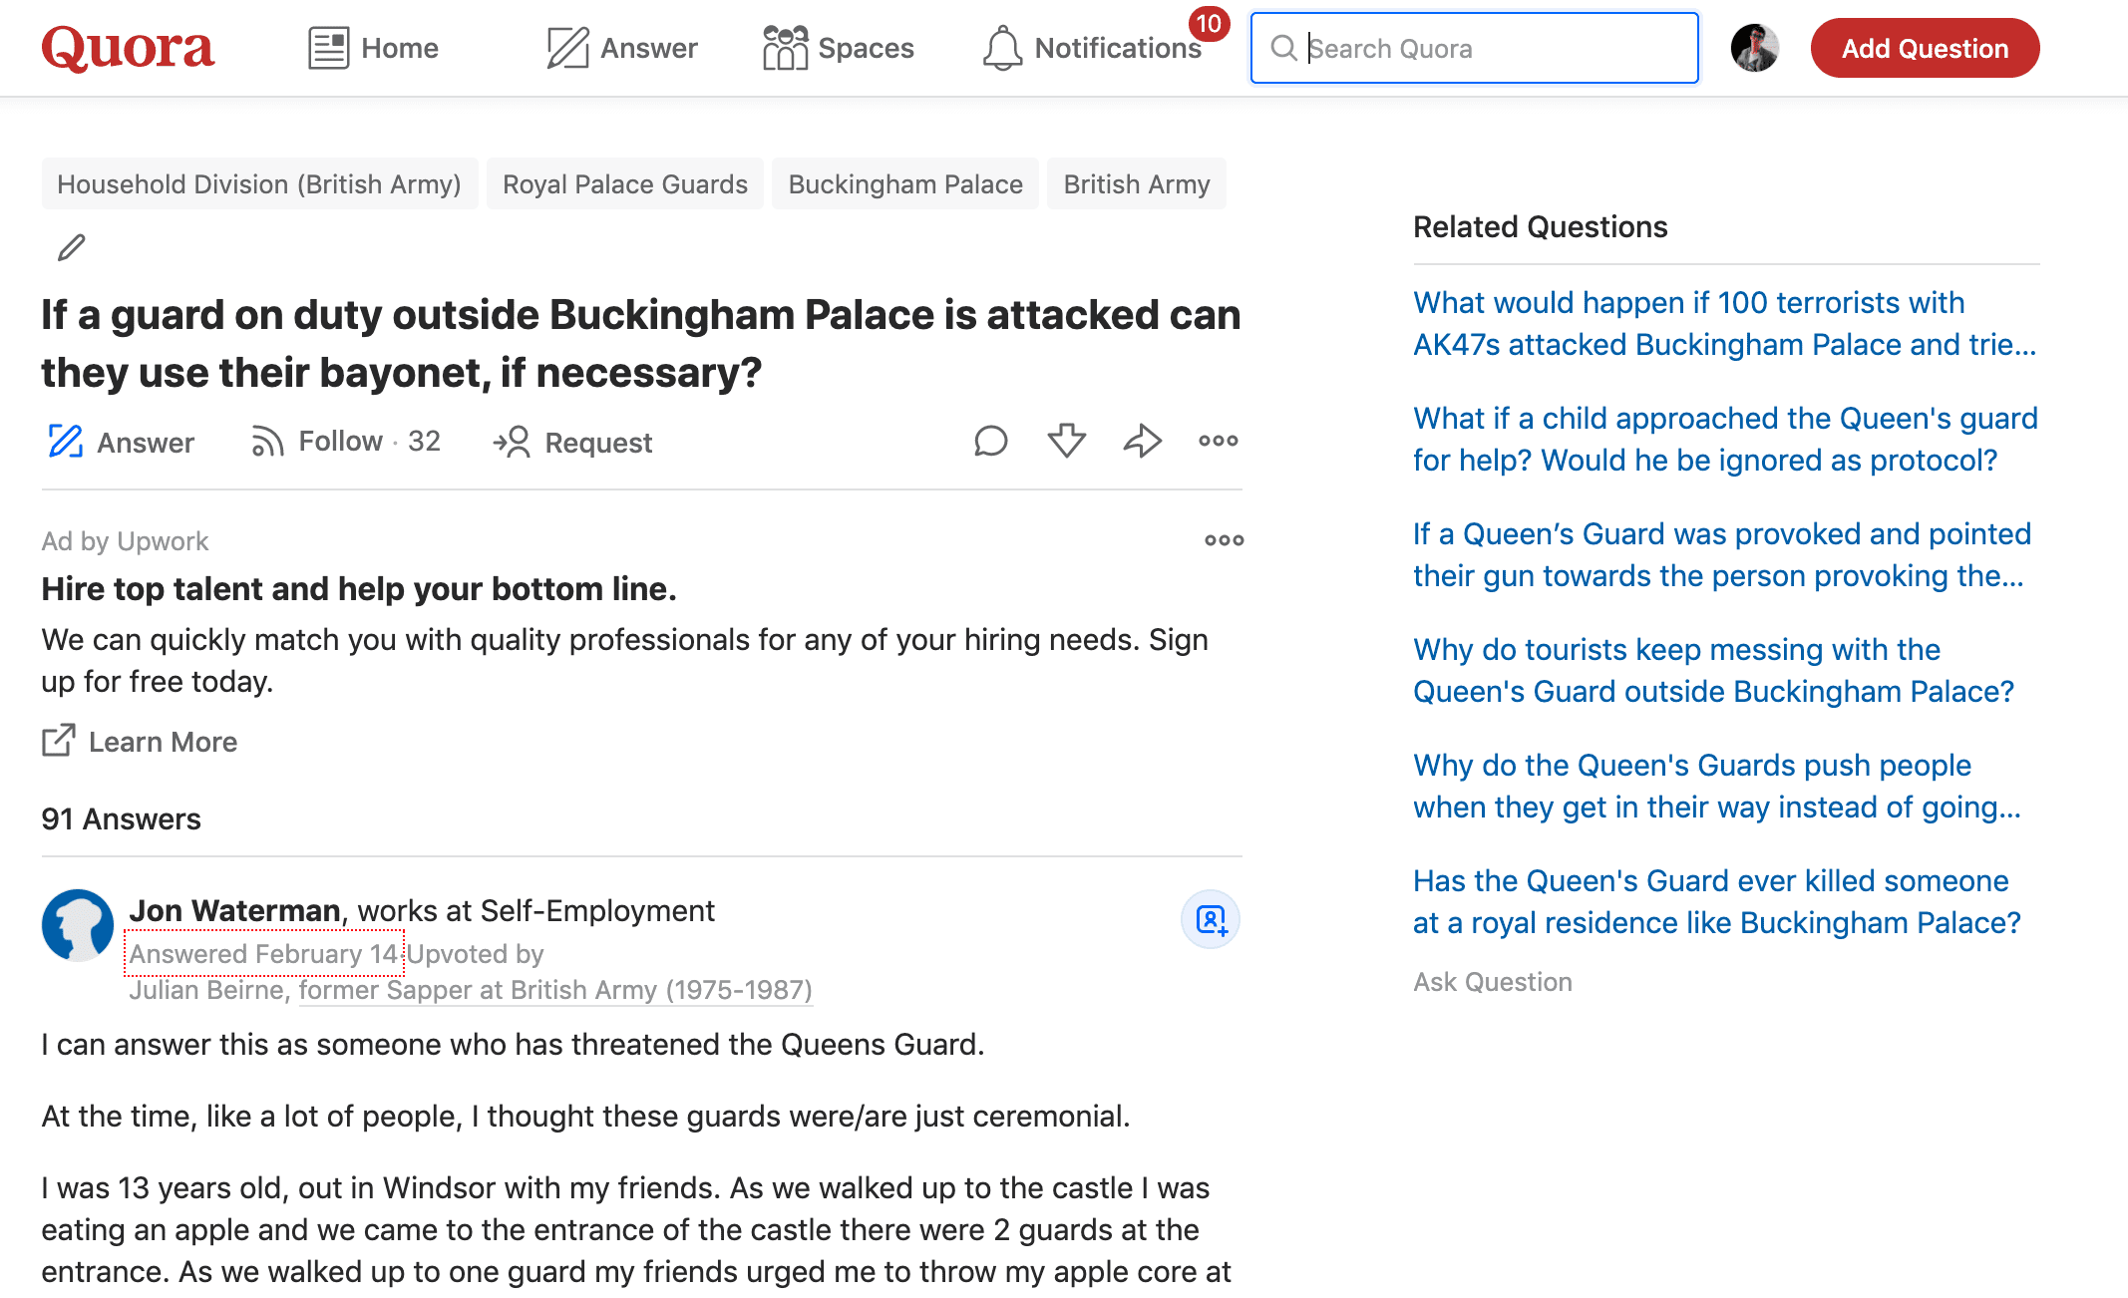
Task: Open question about tourists messing with Guard
Action: coord(1714,670)
